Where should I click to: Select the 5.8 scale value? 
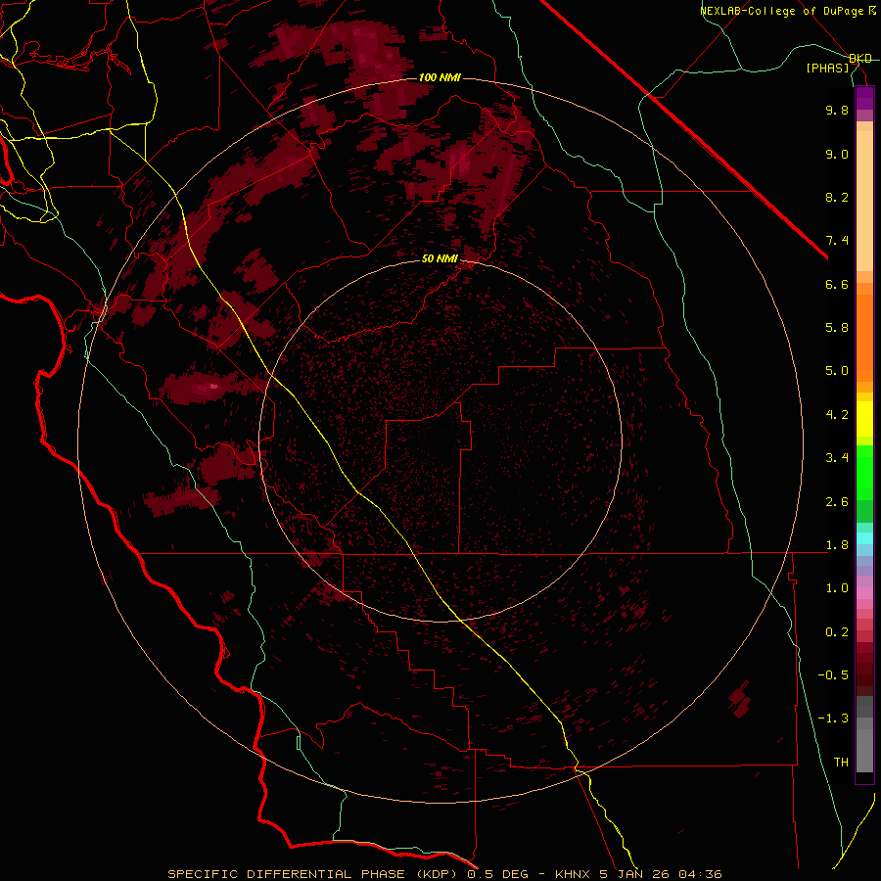point(837,328)
